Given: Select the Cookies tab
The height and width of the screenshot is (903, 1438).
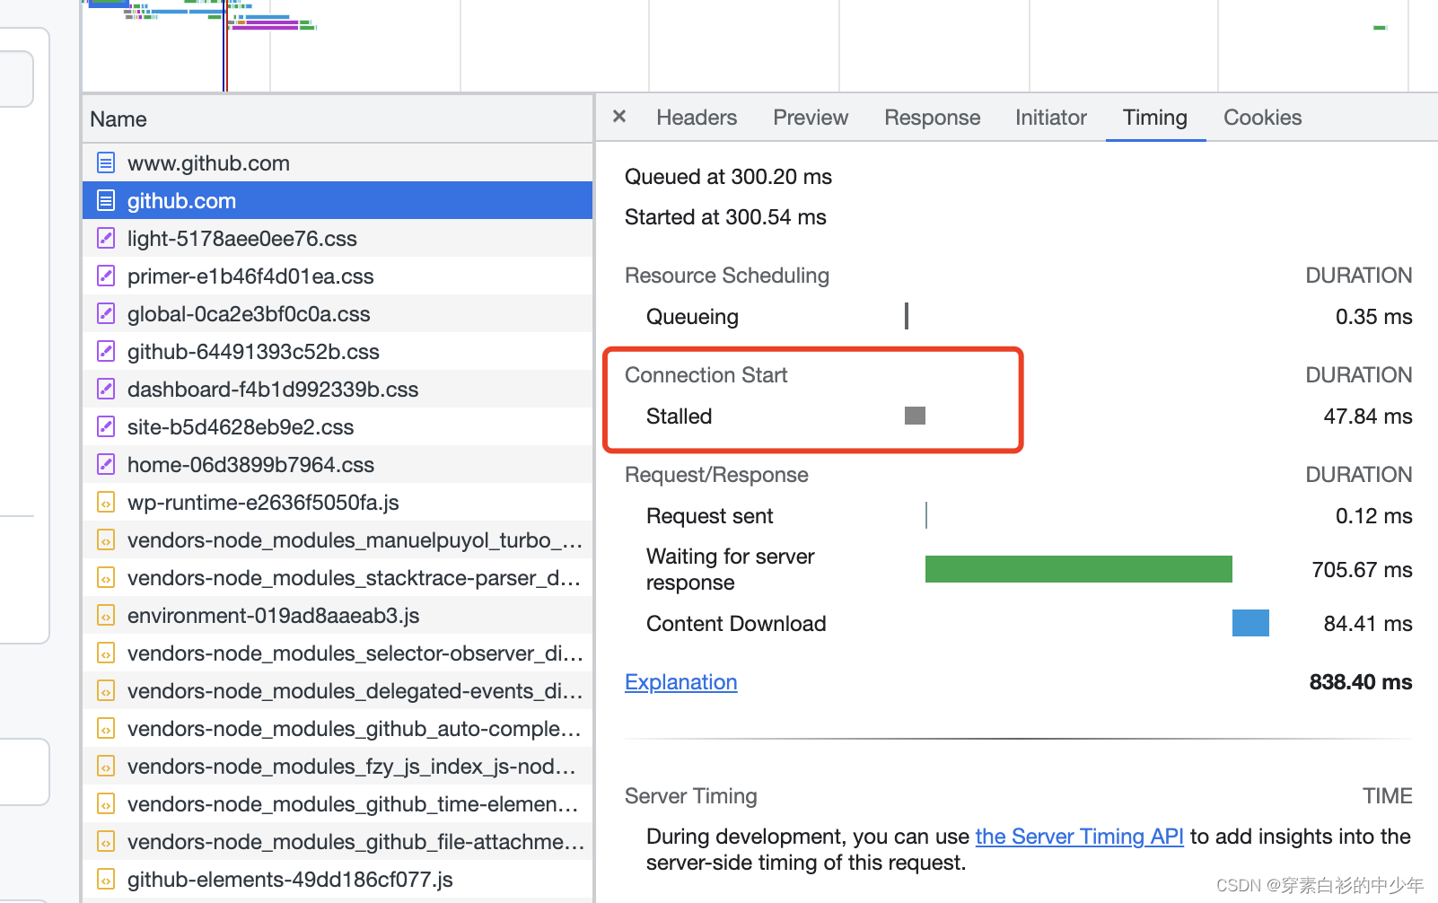Looking at the screenshot, I should (x=1261, y=118).
